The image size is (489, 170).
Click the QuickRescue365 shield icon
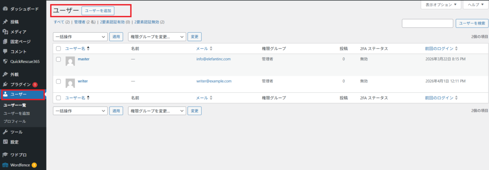[5, 62]
